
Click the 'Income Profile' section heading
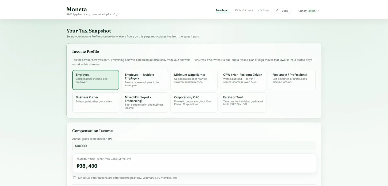(86, 51)
